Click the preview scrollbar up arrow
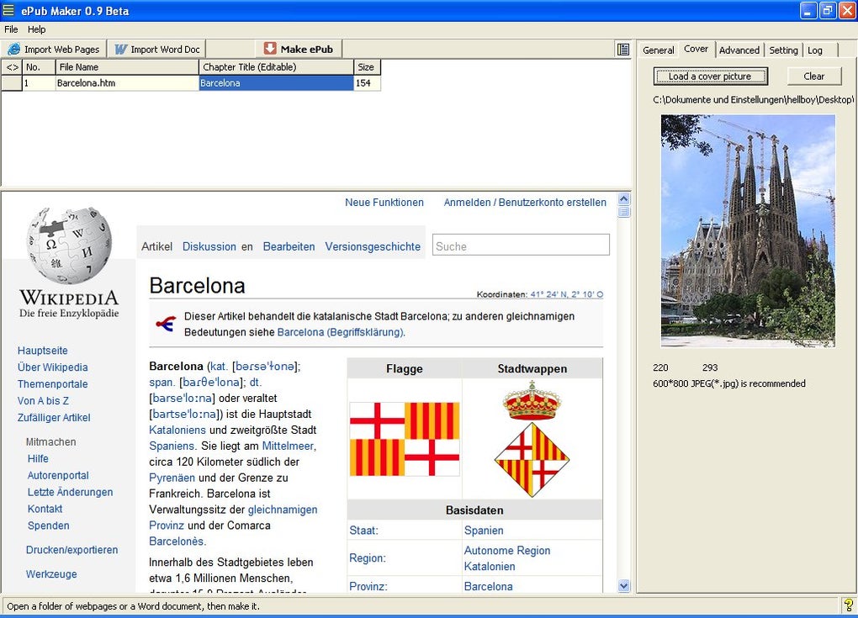The width and height of the screenshot is (858, 618). point(624,199)
